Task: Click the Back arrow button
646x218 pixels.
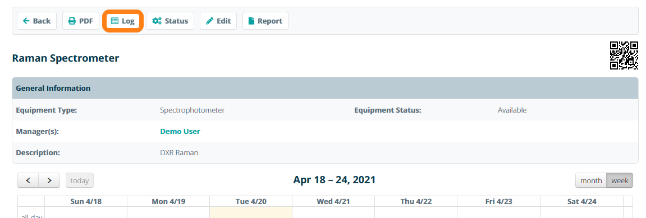Action: click(36, 21)
